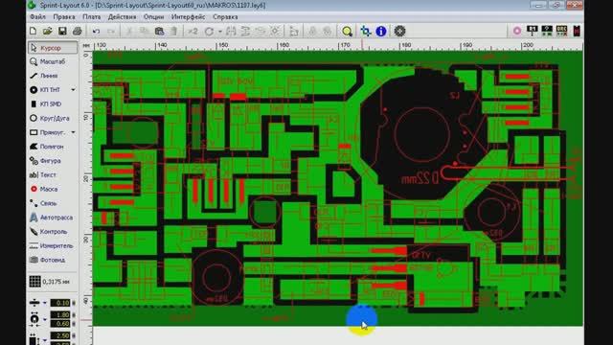Click the dark gear-shaped toolbar icon
Viewport: 613px width, 345px height.
(x=399, y=32)
